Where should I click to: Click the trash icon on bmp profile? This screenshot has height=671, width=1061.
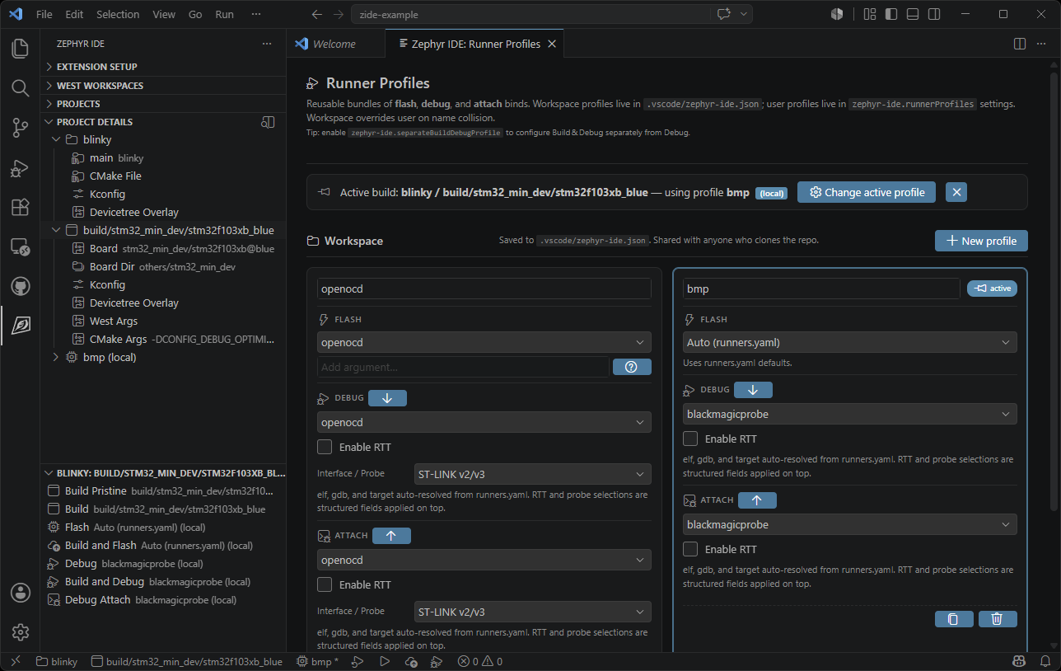[x=997, y=619]
